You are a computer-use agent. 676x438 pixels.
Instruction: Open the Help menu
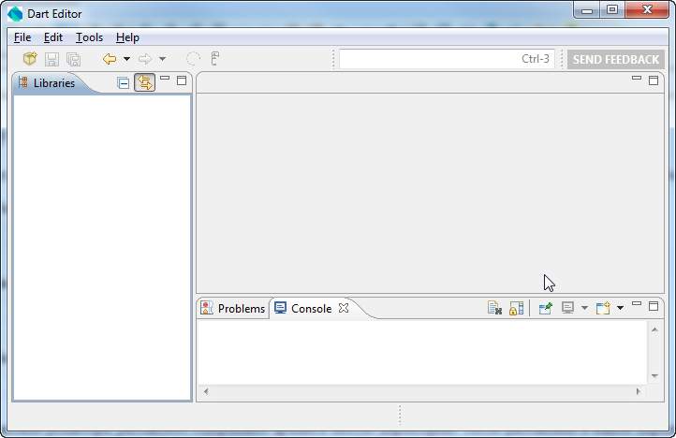point(127,37)
